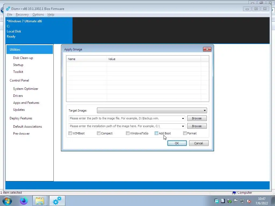Screen dimensions: 275x206
Task: Open Drivers in sidebar
Action: pos(18,96)
